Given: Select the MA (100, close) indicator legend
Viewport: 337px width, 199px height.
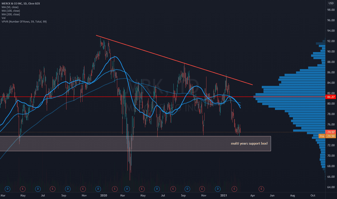Looking at the screenshot, I should tap(11, 11).
